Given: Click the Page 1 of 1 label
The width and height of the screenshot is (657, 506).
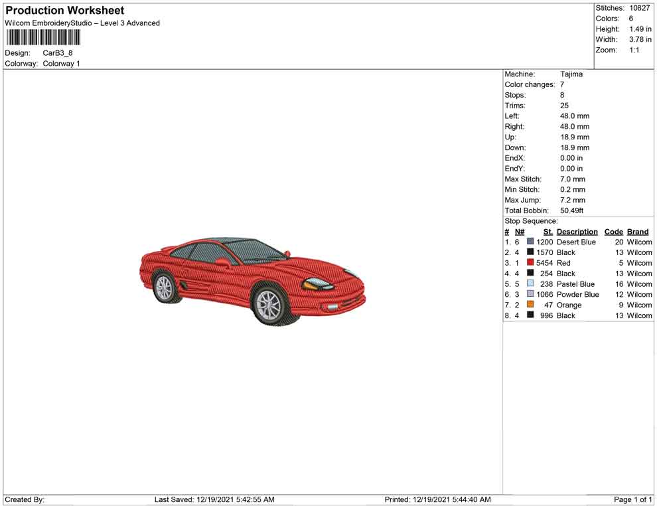Looking at the screenshot, I should coord(633,499).
